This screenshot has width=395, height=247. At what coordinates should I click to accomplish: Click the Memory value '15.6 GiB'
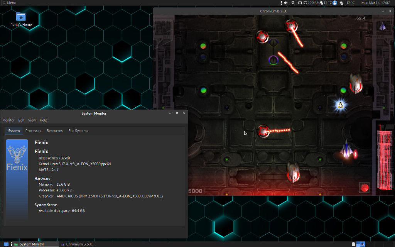point(63,184)
